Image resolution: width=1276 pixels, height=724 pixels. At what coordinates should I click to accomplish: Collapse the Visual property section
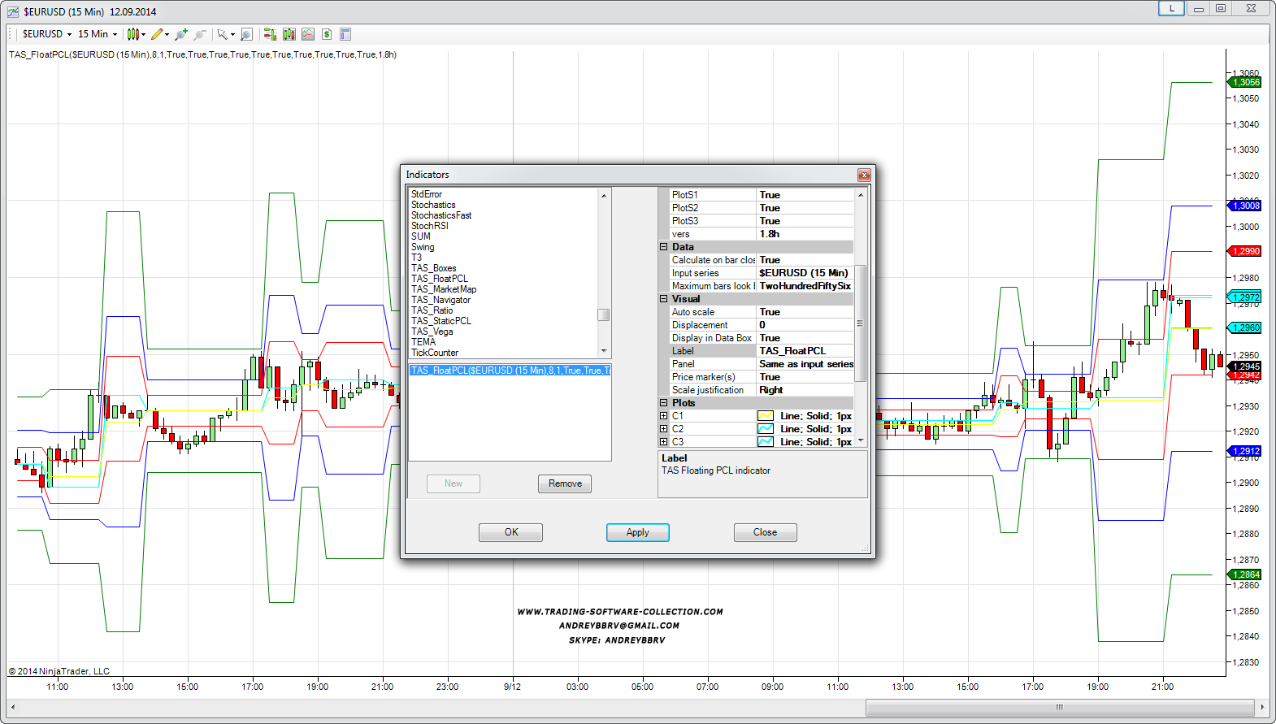tap(663, 299)
